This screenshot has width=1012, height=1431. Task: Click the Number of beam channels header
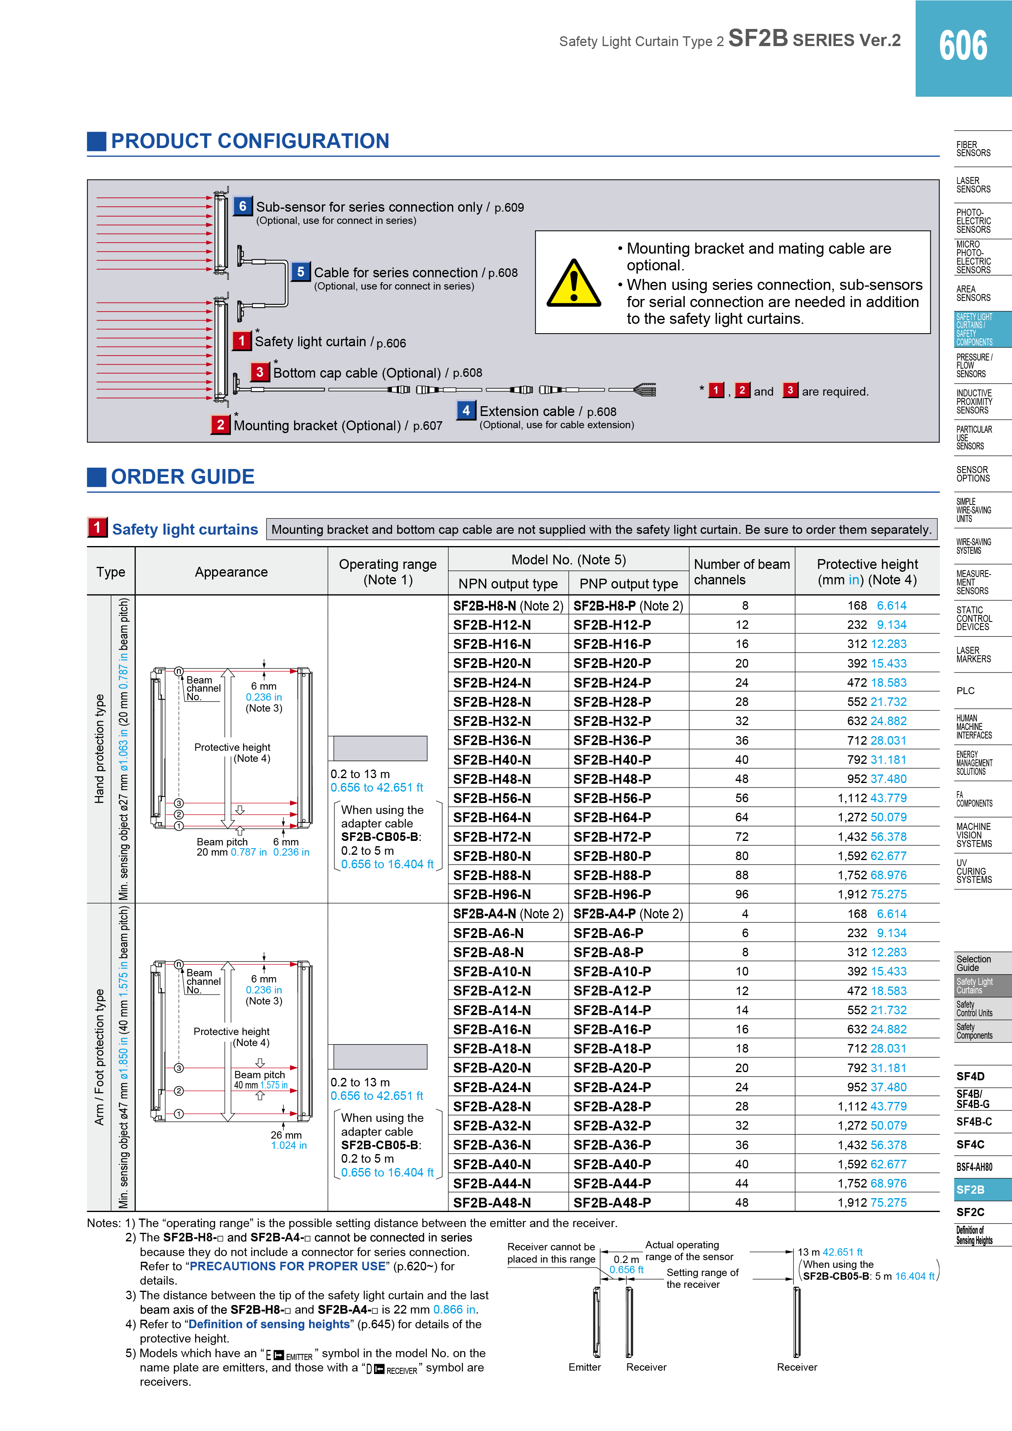pos(742,571)
